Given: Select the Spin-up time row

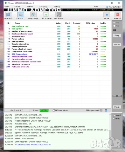Looking at the screenshot, I should tap(58, 29).
